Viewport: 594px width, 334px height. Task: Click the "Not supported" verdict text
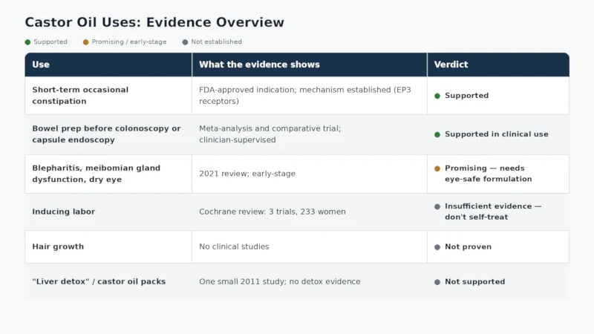tap(474, 282)
